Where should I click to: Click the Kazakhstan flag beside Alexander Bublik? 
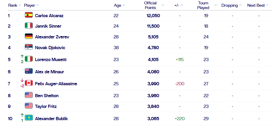[x=29, y=118]
